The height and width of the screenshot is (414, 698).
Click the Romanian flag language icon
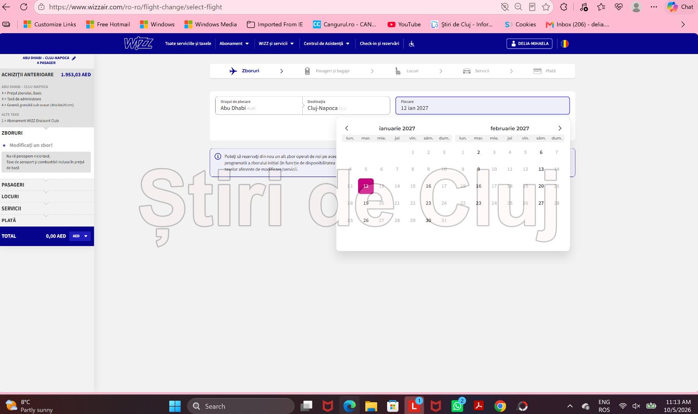click(x=565, y=44)
